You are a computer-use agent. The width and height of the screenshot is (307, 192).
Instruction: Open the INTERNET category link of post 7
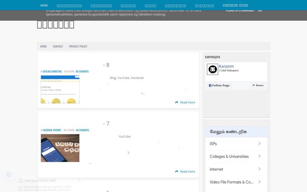point(57,130)
